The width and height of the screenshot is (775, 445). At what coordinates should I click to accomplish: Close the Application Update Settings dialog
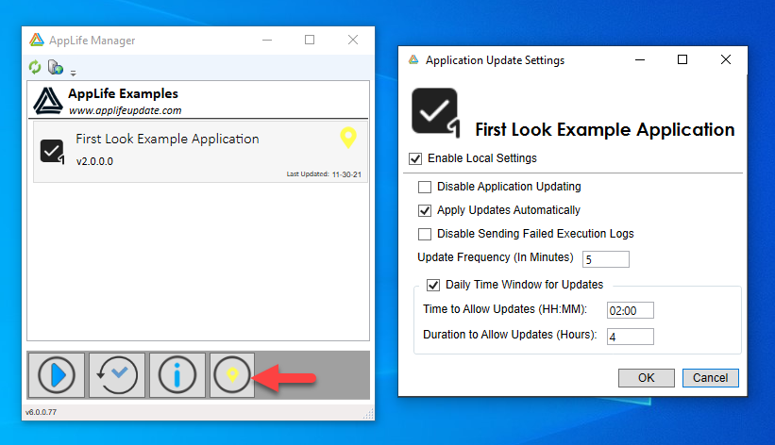pyautogui.click(x=726, y=59)
